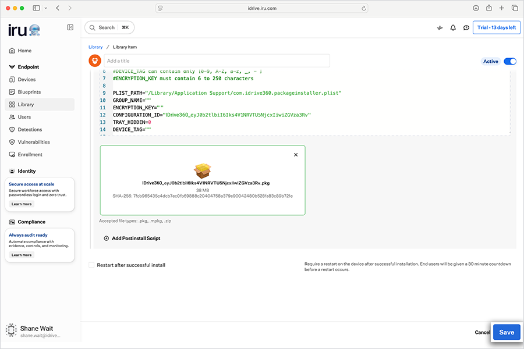The width and height of the screenshot is (524, 349).
Task: Open the Home page
Action: (24, 51)
